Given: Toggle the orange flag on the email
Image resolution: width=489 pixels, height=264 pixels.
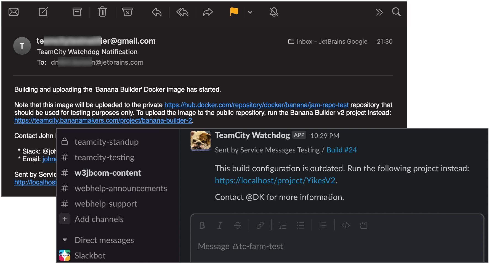Looking at the screenshot, I should point(233,12).
